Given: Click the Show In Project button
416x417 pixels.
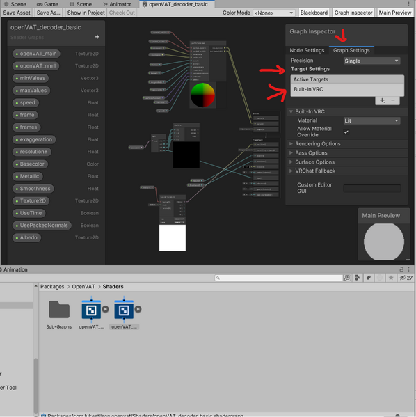Looking at the screenshot, I should [x=86, y=13].
